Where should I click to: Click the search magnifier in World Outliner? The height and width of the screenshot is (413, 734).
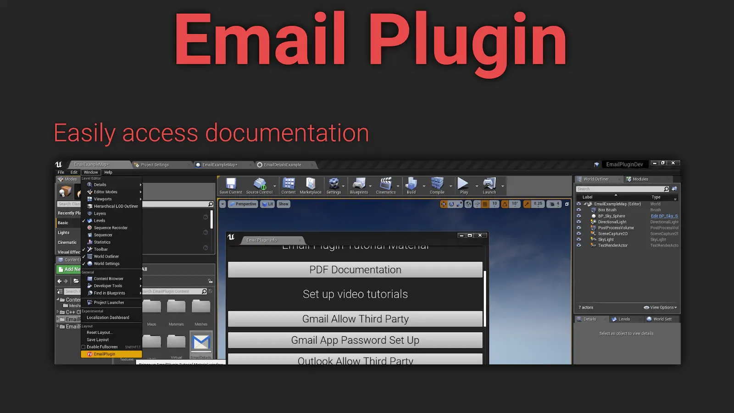click(x=666, y=189)
